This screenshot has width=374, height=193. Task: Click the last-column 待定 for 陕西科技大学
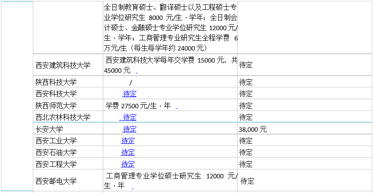(246, 82)
